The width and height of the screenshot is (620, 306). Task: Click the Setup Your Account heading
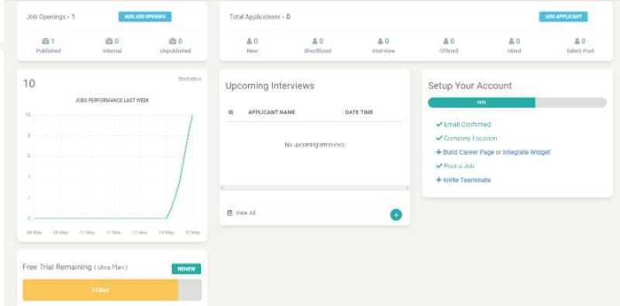470,86
